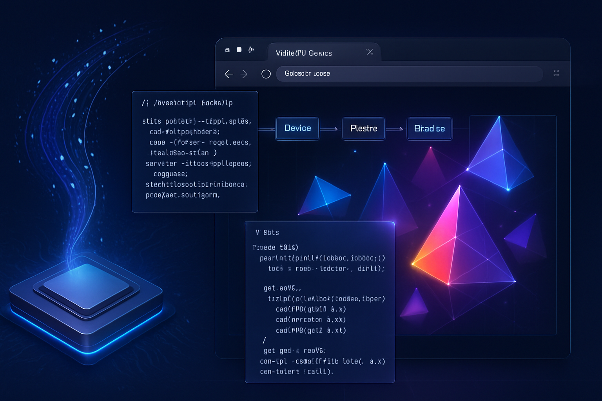Viewport: 602px width, 401px height.
Task: Click the forward arrow in the browser toolbar
Action: click(244, 74)
